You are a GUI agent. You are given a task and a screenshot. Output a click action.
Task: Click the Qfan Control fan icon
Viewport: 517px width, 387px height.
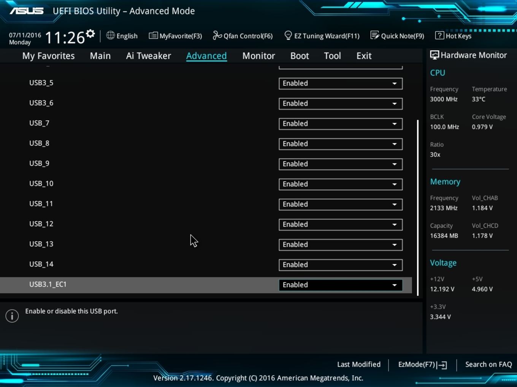tap(217, 35)
